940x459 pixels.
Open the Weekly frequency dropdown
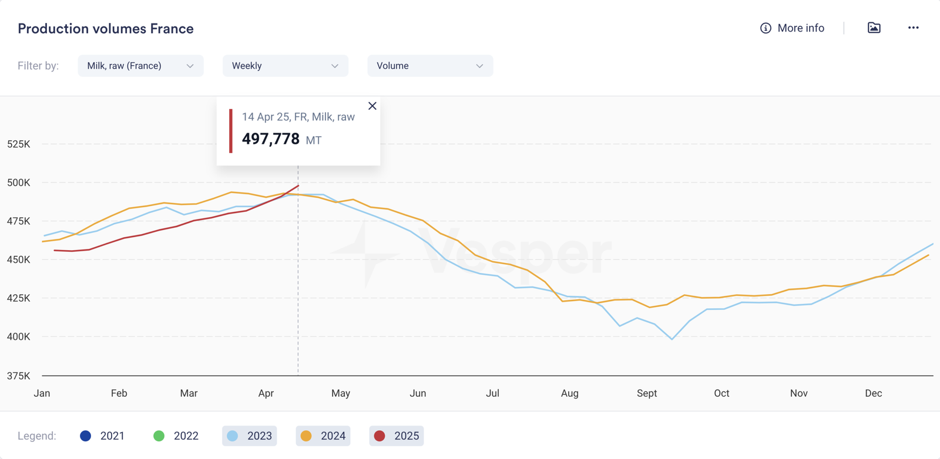click(x=285, y=66)
